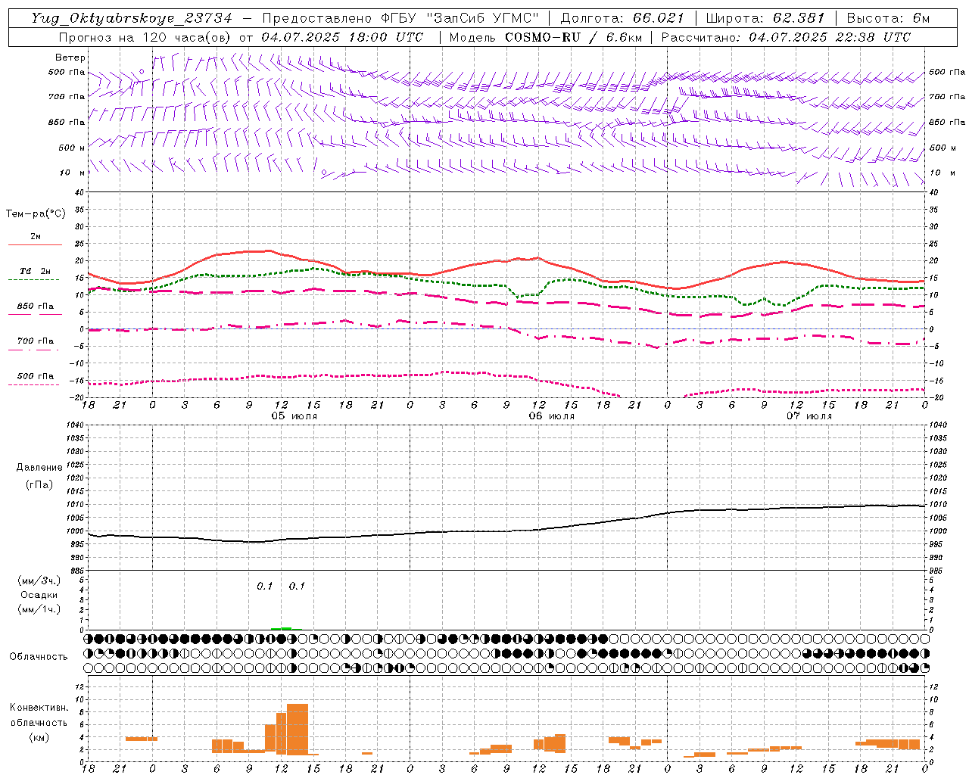Click the Давление pressure panel label
The image size is (969, 775).
click(38, 468)
